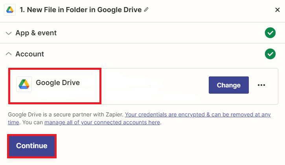Click the App & event section label
This screenshot has width=285, height=165.
[x=36, y=33]
